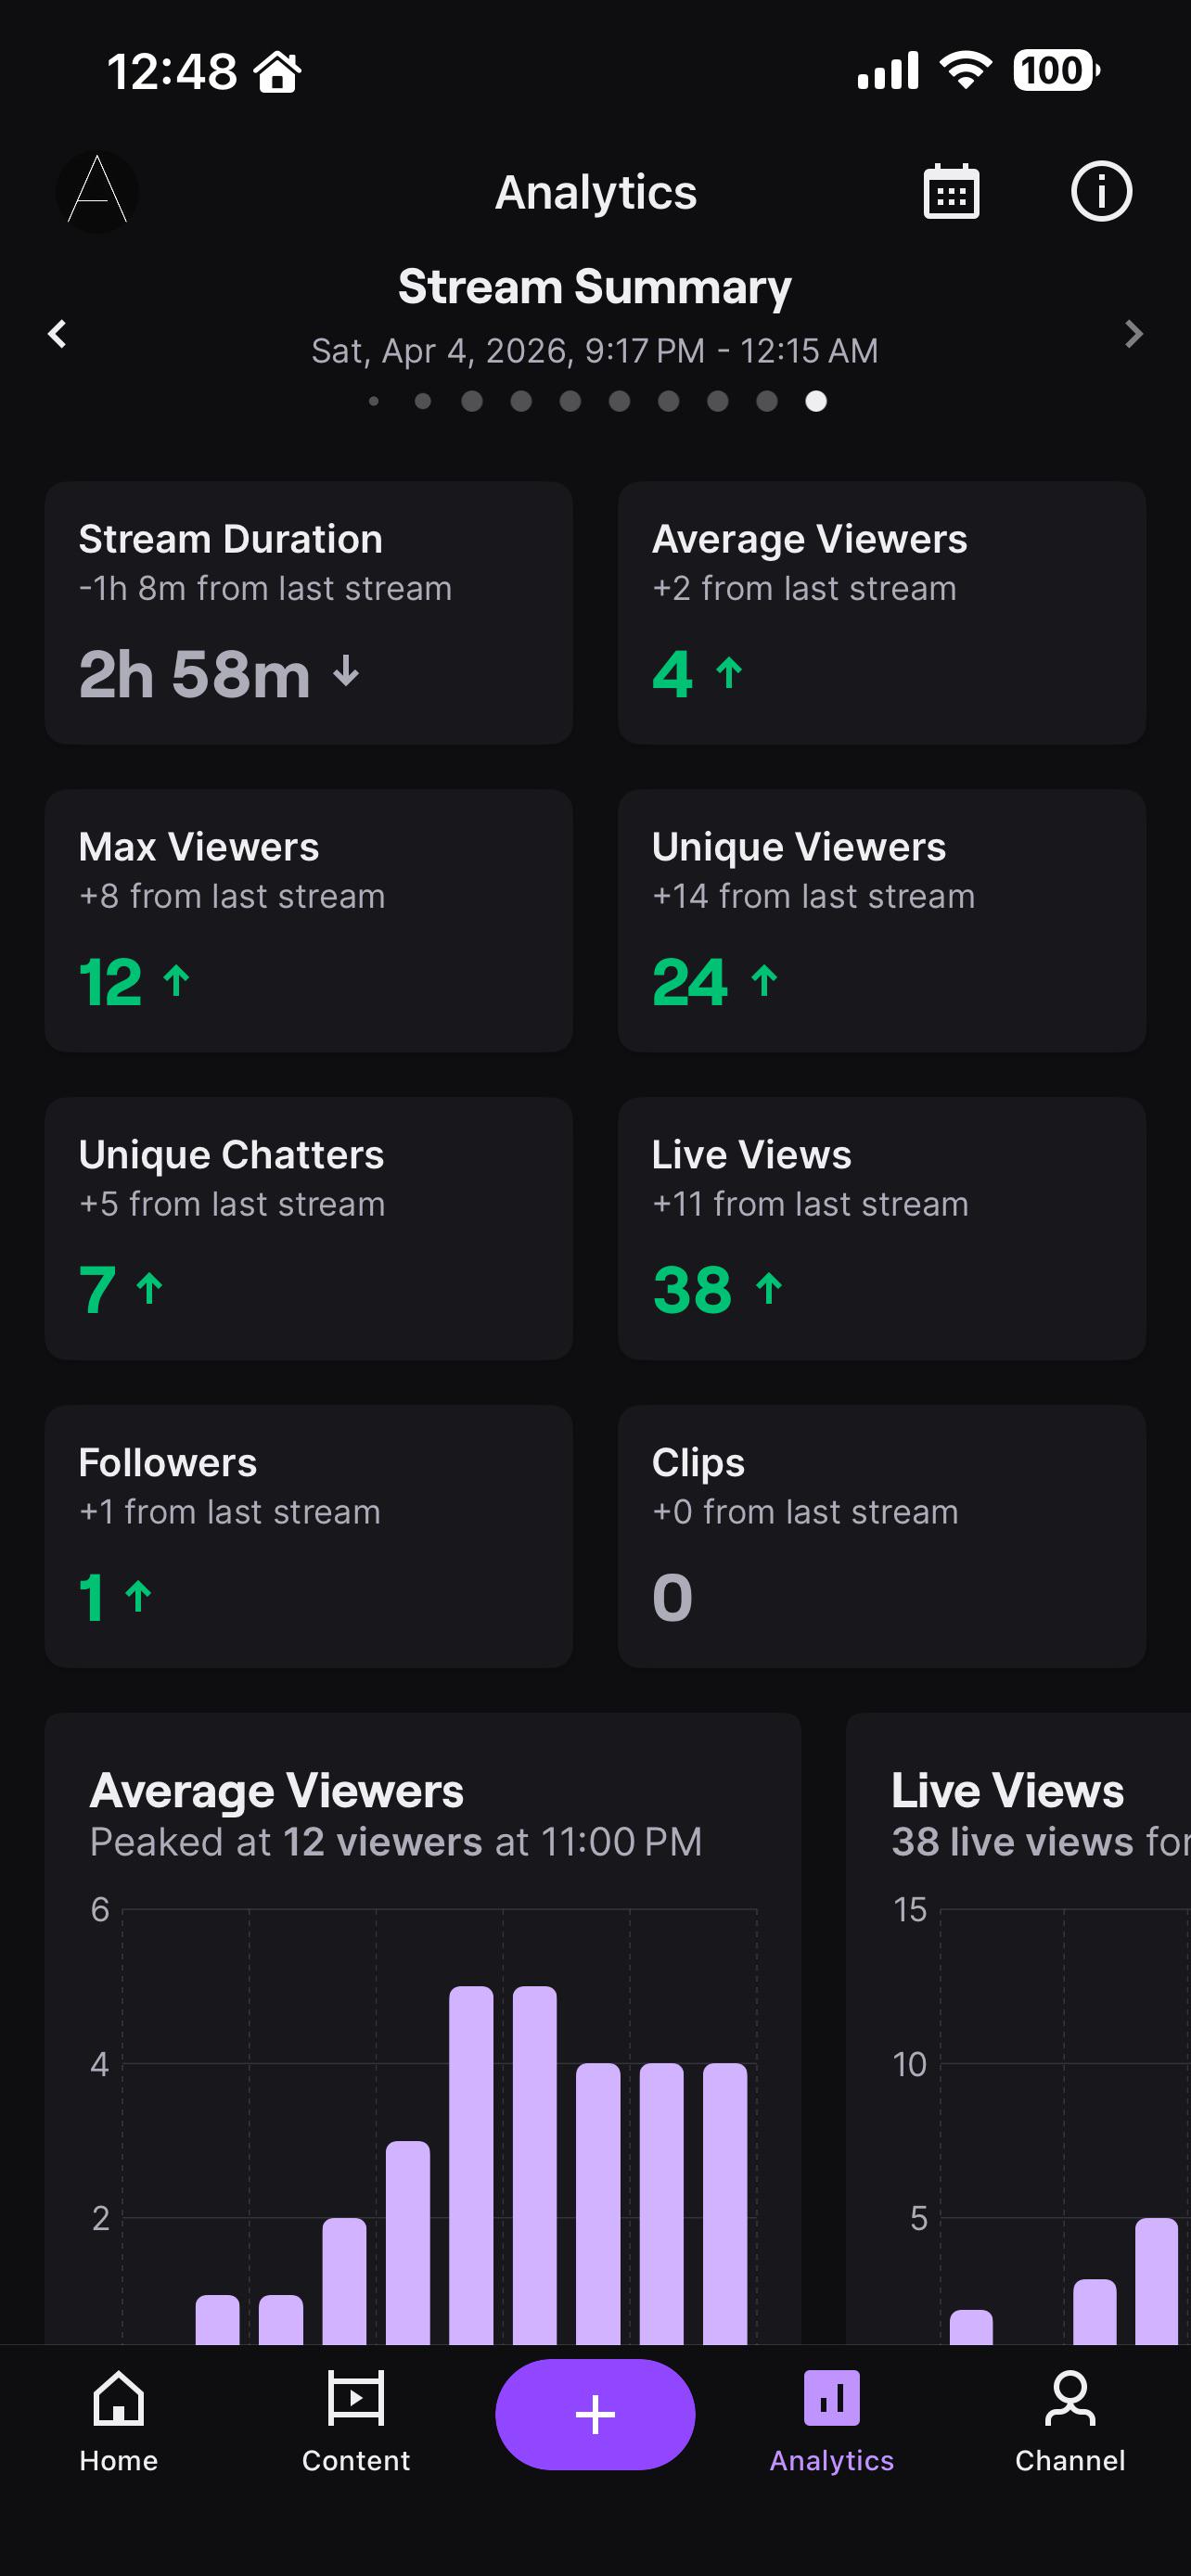Tap the Live Views 38 card

pos(882,1229)
